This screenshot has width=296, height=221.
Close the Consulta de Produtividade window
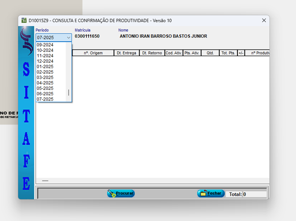click(264, 20)
